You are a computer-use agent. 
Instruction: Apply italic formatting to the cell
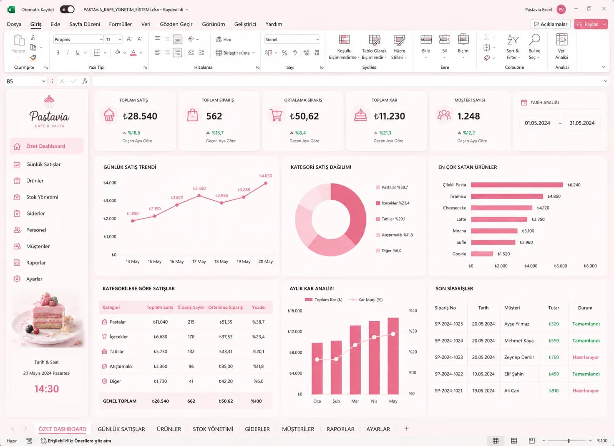(x=68, y=53)
